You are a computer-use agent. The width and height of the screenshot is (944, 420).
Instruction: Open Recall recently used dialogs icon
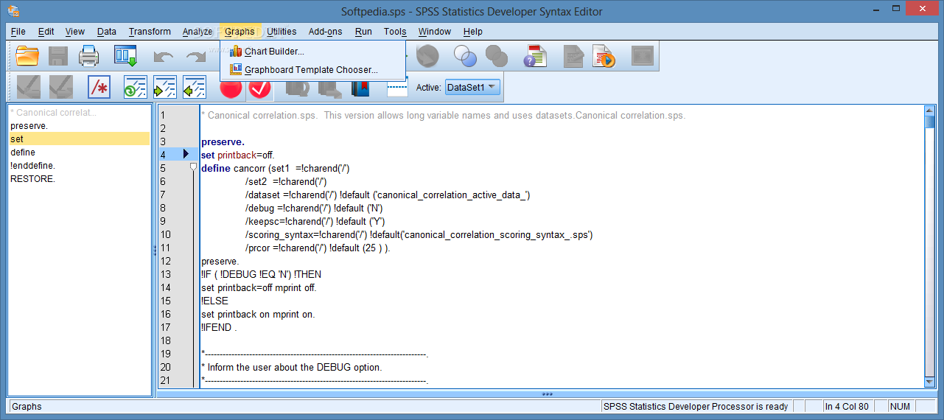(125, 56)
